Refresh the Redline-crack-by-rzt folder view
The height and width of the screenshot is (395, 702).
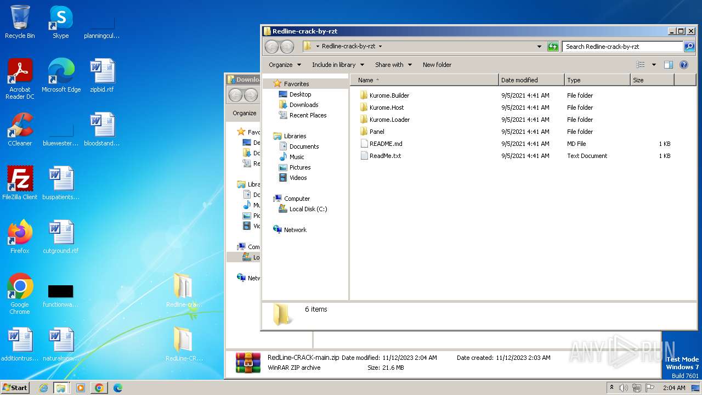tap(553, 47)
